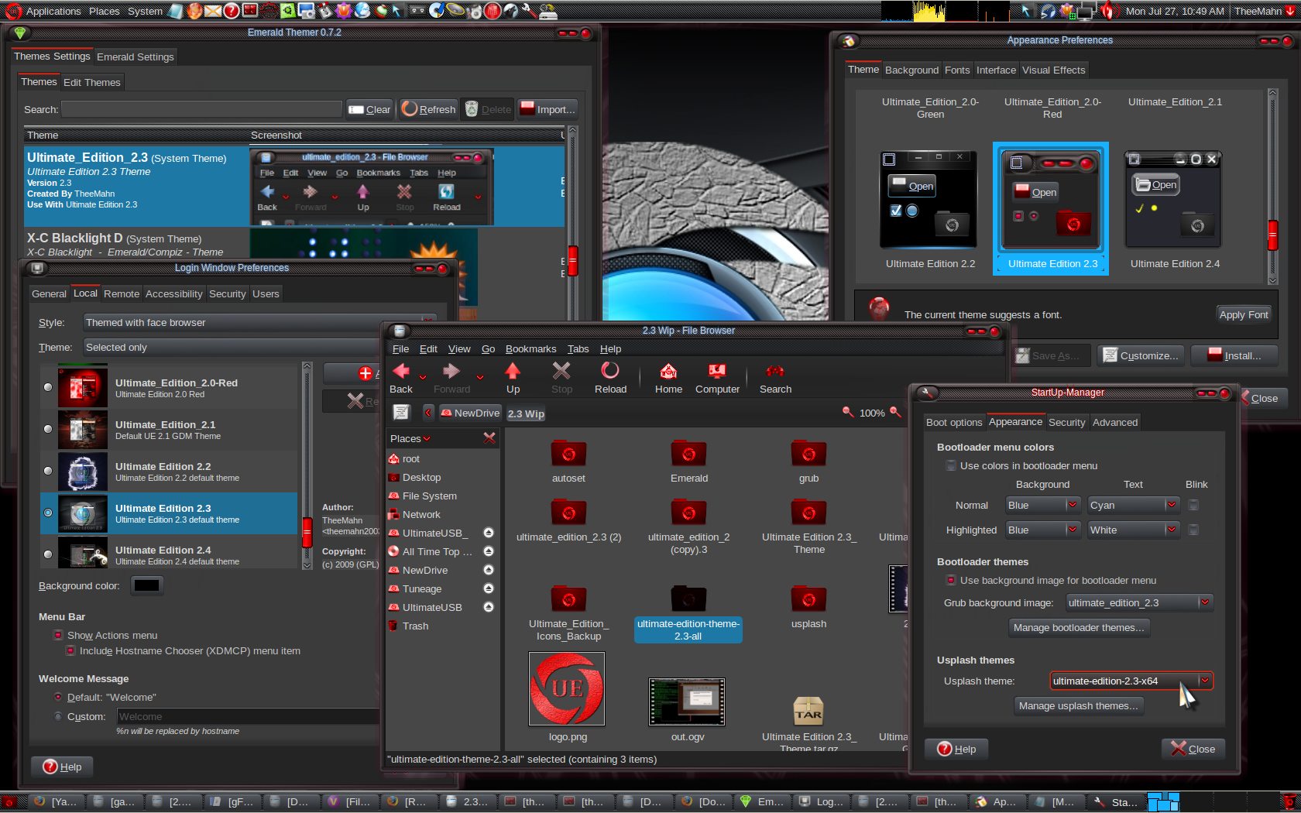Choose Ultimate_Edition_2.1 login theme icon
Screen dimensions: 1301x813
[83, 430]
